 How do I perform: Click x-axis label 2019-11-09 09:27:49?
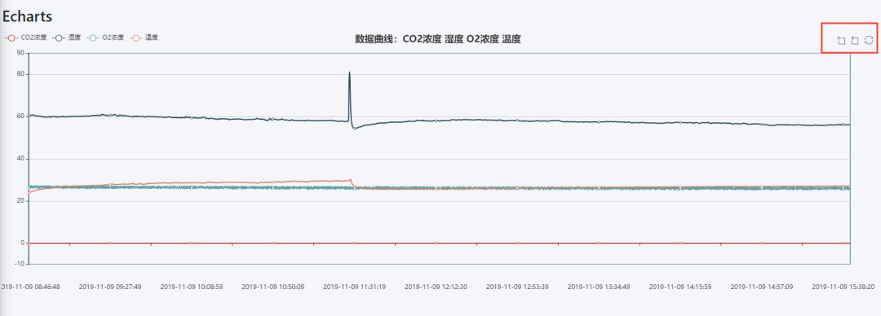[110, 286]
